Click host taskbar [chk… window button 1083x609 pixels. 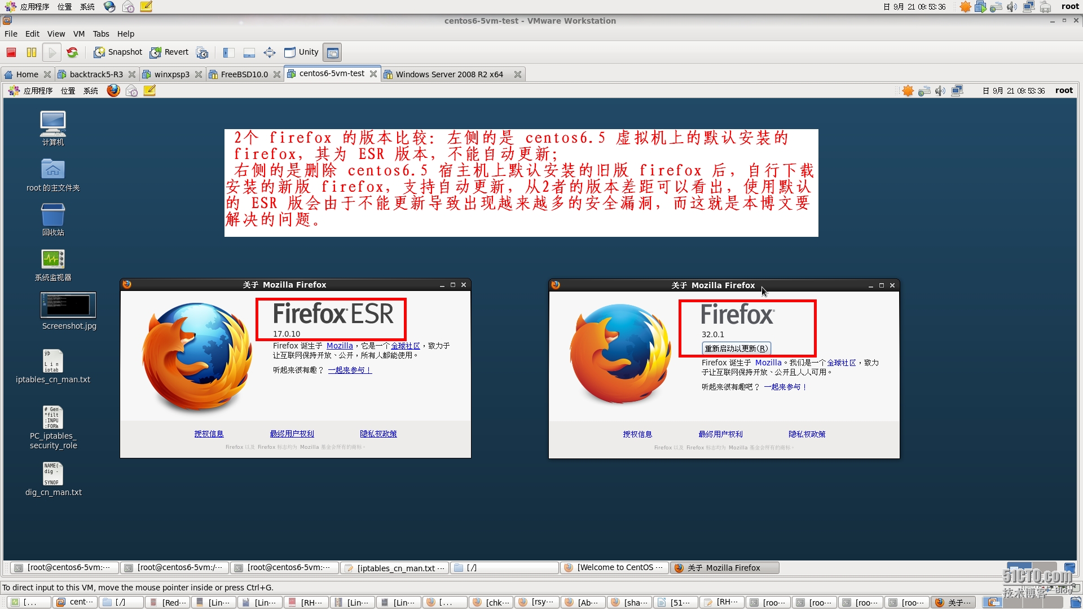click(x=491, y=602)
